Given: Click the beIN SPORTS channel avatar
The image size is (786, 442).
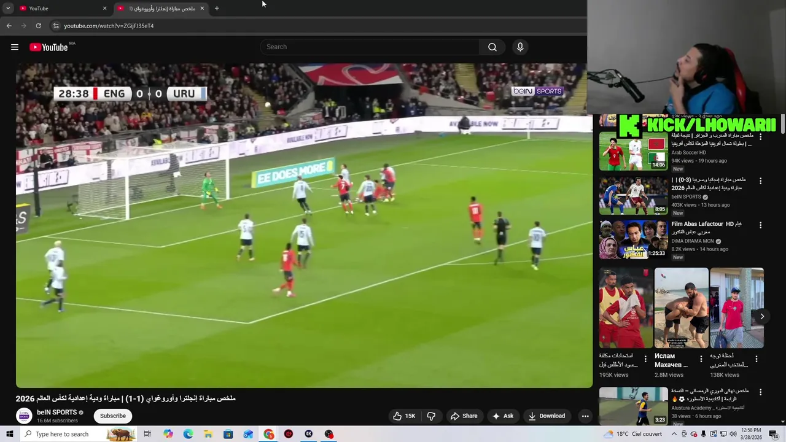Looking at the screenshot, I should pyautogui.click(x=24, y=416).
